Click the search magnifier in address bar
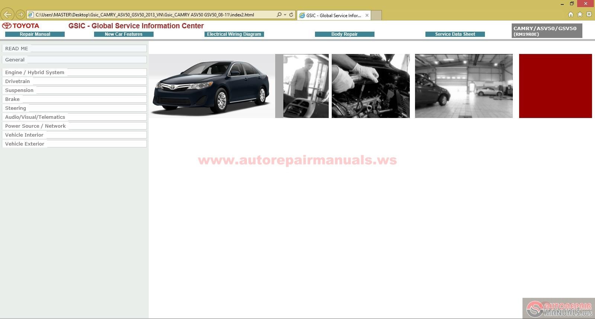 (279, 15)
